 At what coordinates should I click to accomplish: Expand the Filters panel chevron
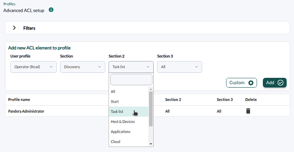click(14, 28)
